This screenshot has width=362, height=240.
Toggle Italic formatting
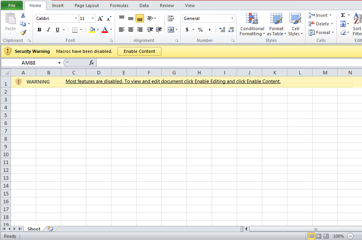point(48,30)
